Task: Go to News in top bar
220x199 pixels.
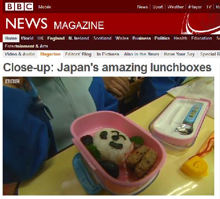Action: pyautogui.click(x=142, y=7)
